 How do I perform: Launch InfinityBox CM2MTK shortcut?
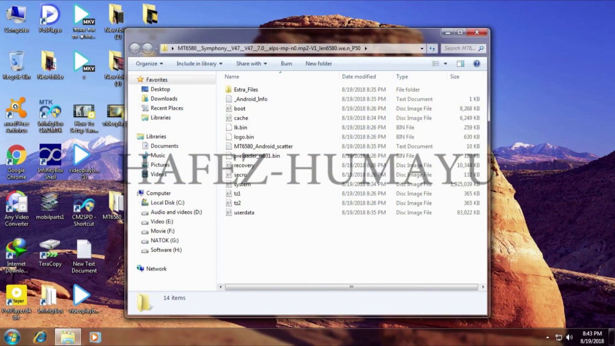point(50,116)
